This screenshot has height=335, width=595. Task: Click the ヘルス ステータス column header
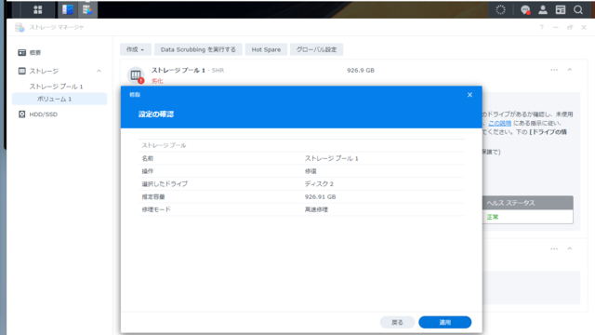click(527, 203)
